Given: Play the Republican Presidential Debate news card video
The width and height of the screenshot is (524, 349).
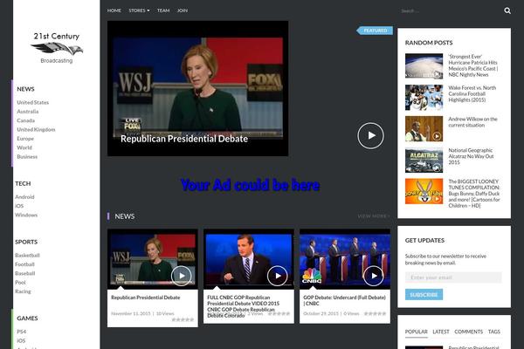Looking at the screenshot, I should tap(182, 276).
